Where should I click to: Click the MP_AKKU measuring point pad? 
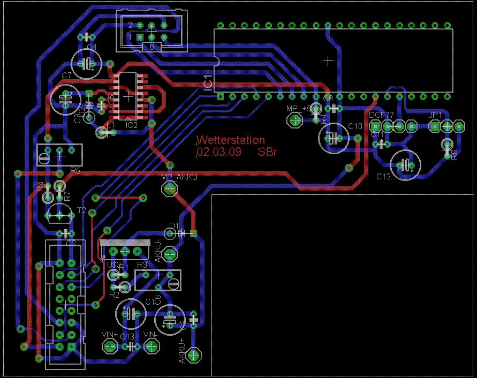coord(170,189)
